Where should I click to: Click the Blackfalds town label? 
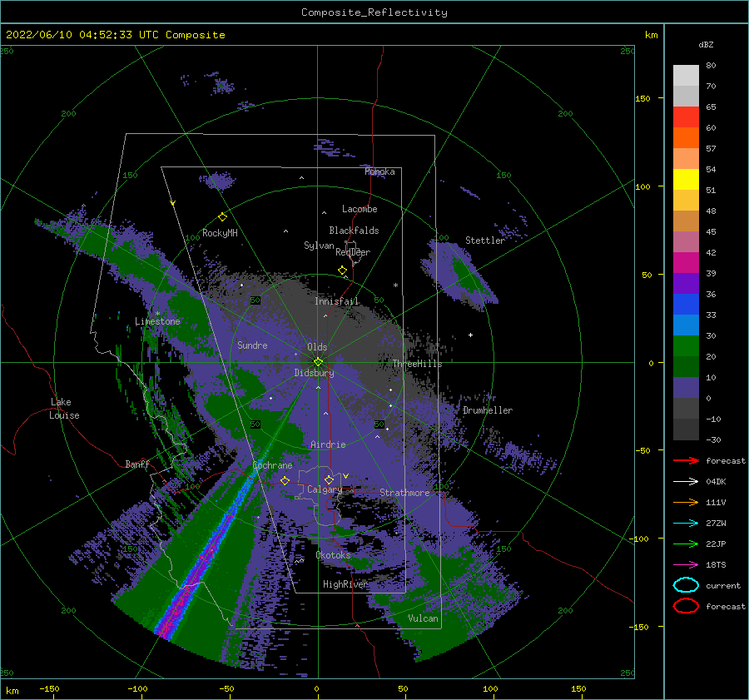[x=354, y=231]
